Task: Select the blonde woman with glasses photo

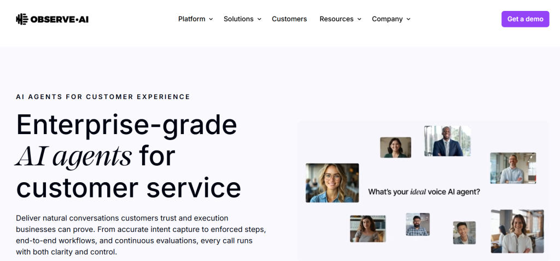Action: [x=332, y=183]
